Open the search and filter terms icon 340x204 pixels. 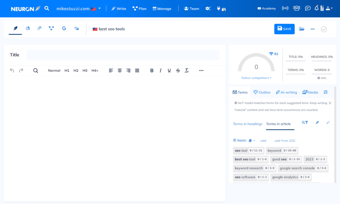pos(304,122)
